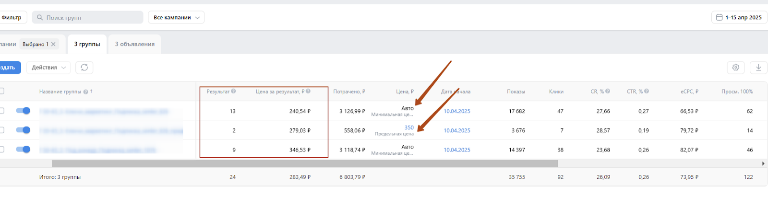768x197 pixels.
Task: Click the 'Поиск групп' search field
Action: click(91, 18)
